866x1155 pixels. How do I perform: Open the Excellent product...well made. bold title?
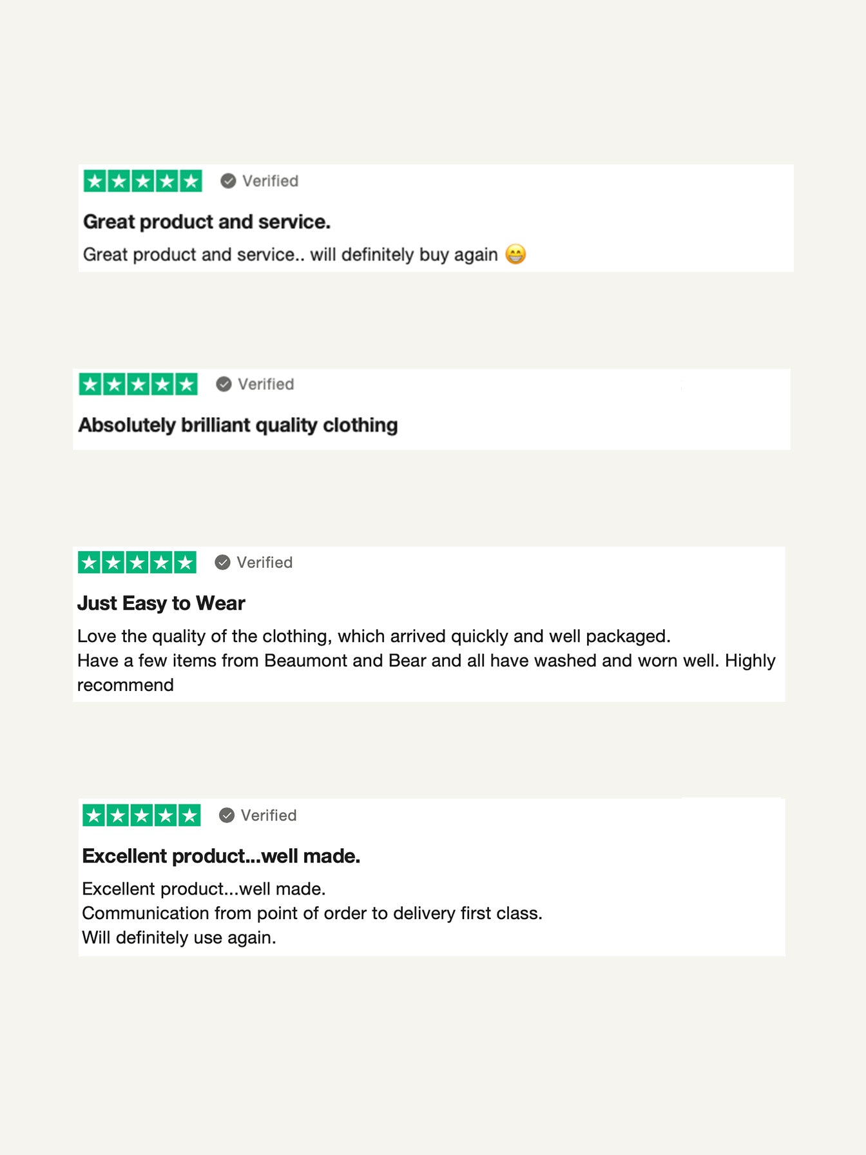[x=221, y=856]
